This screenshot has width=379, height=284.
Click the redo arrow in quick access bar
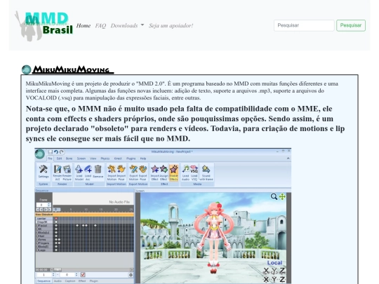(x=62, y=152)
